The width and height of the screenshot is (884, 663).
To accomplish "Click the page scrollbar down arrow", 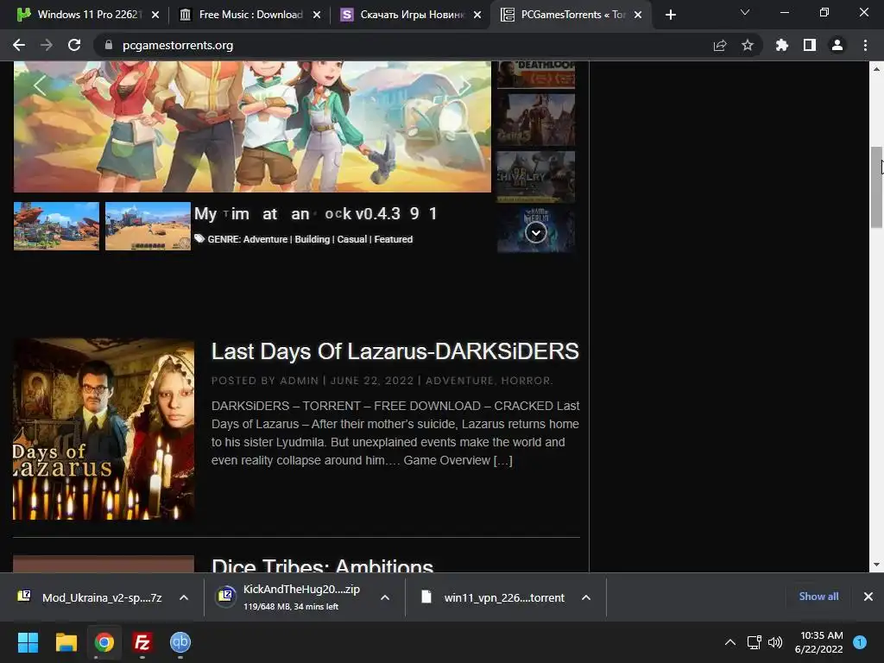I will coord(876,565).
